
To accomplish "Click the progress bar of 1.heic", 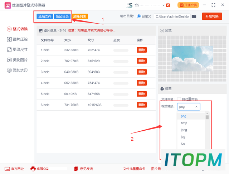I will point(121,50).
